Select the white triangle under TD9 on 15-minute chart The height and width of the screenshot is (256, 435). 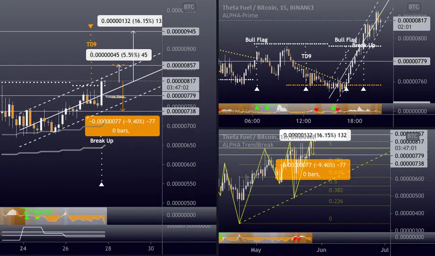pyautogui.click(x=306, y=89)
